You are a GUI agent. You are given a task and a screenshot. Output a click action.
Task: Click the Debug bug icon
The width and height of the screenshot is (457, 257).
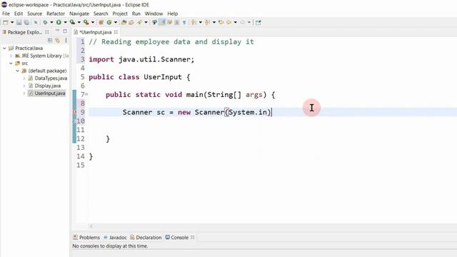45,22
